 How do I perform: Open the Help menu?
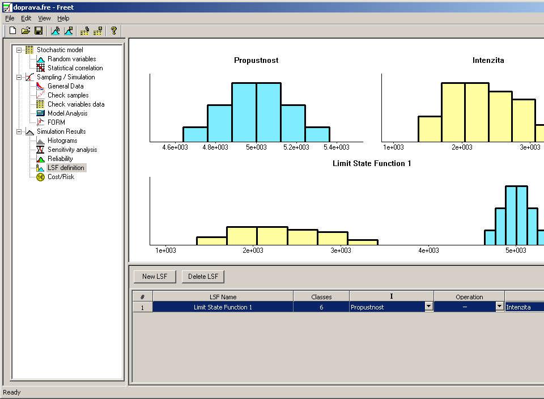pyautogui.click(x=63, y=18)
